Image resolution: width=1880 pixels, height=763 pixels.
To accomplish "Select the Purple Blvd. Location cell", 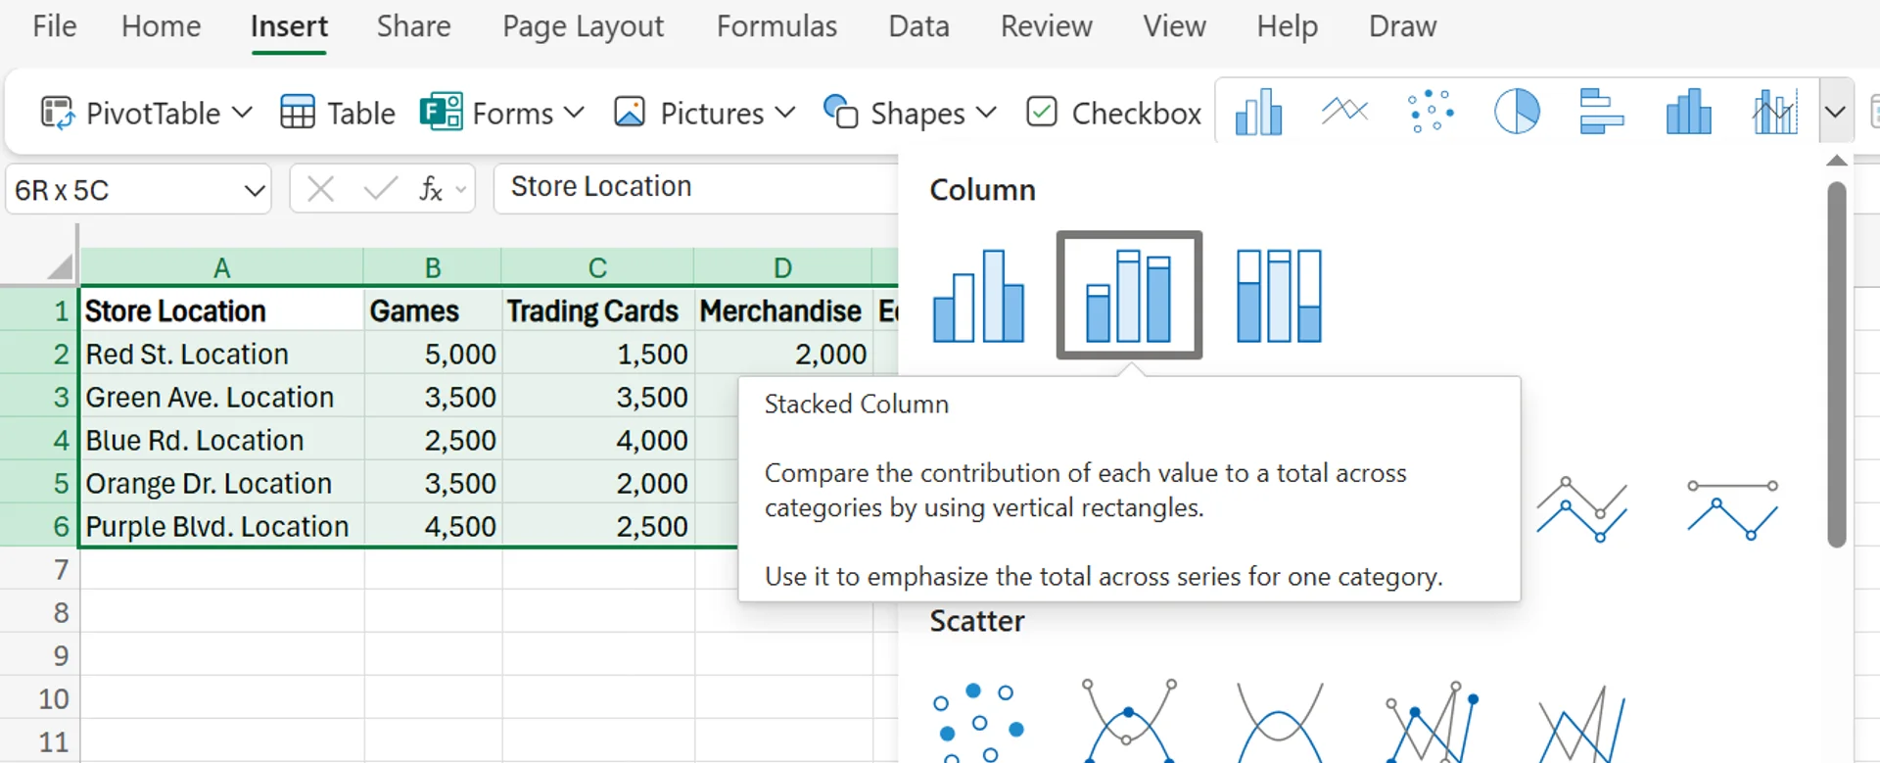I will click(222, 526).
